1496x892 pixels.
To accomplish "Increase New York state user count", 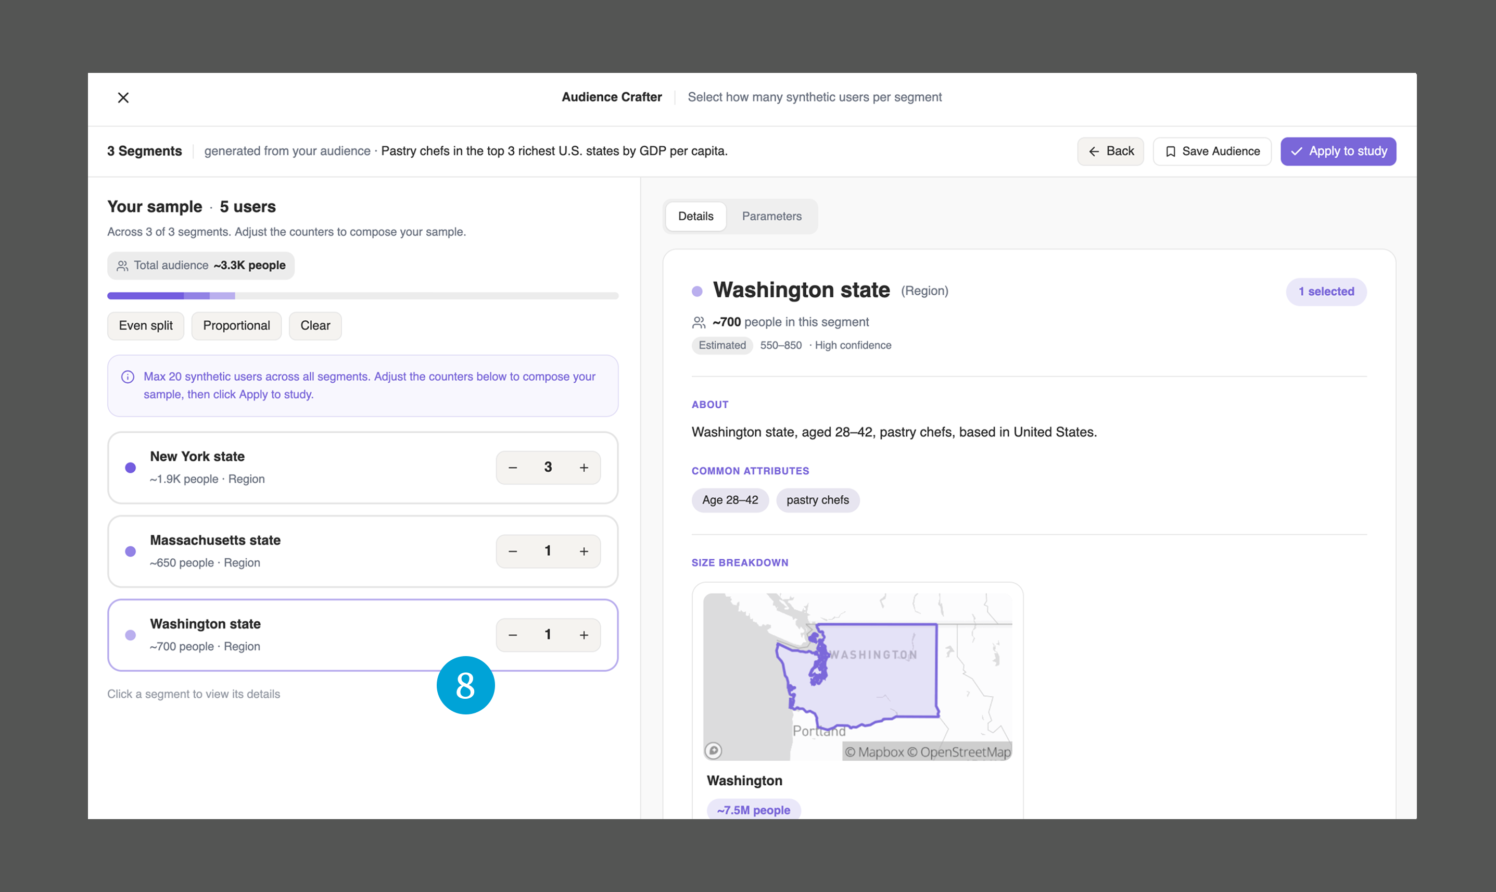I will click(x=584, y=468).
